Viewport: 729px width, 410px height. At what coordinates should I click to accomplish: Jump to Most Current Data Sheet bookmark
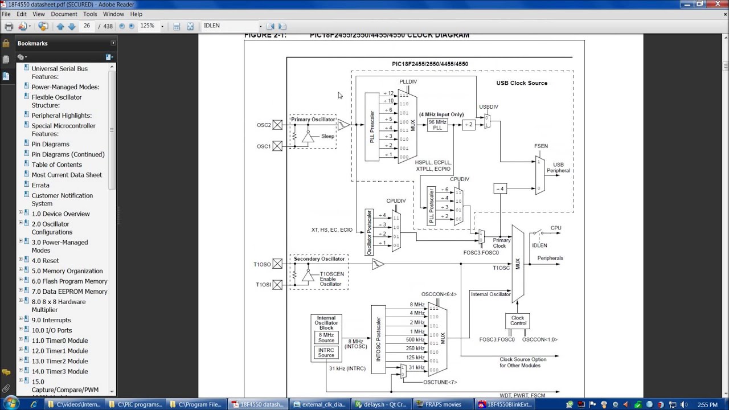[x=67, y=175]
